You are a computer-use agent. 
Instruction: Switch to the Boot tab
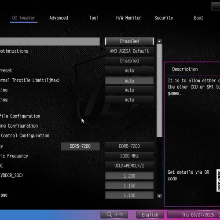pyautogui.click(x=198, y=18)
